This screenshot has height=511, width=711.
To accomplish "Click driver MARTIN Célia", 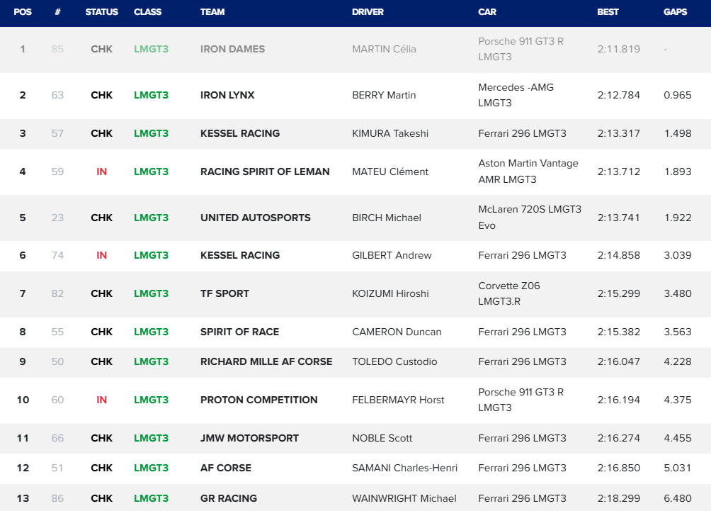I will [x=384, y=49].
